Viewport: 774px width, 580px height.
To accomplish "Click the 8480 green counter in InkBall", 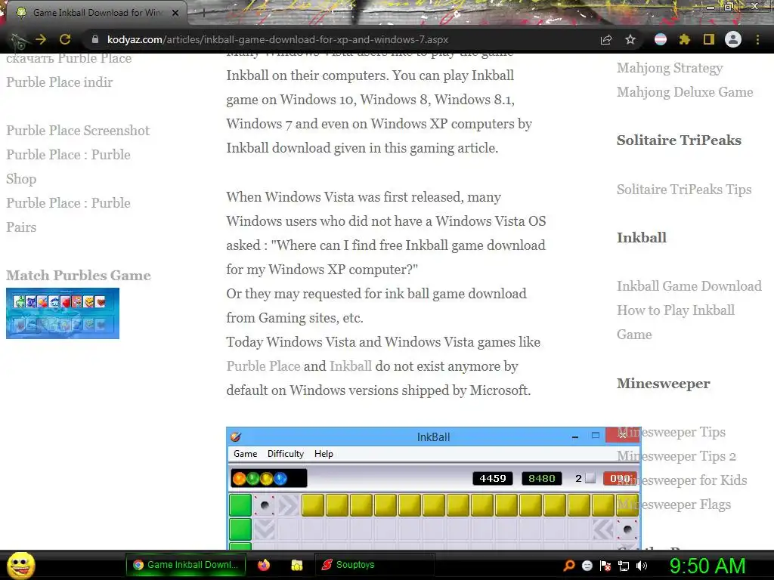I will point(541,478).
